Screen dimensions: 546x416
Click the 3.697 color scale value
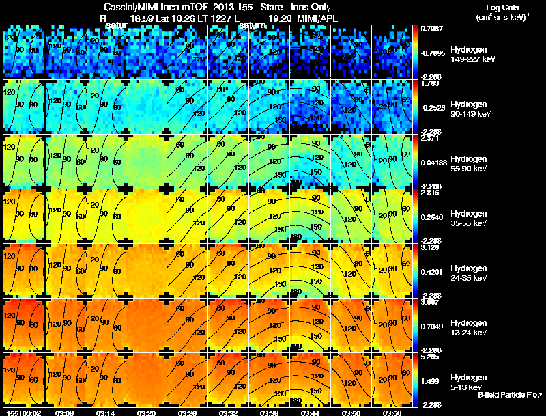[430, 302]
